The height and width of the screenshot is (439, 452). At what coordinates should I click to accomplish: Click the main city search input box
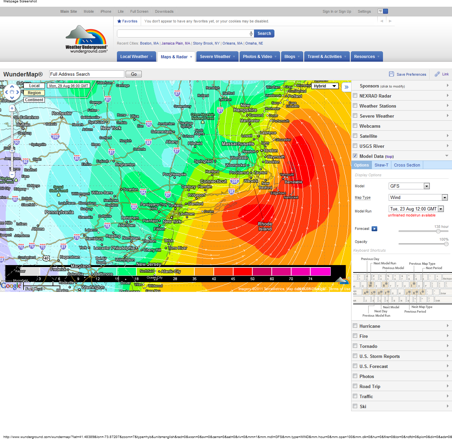183,34
